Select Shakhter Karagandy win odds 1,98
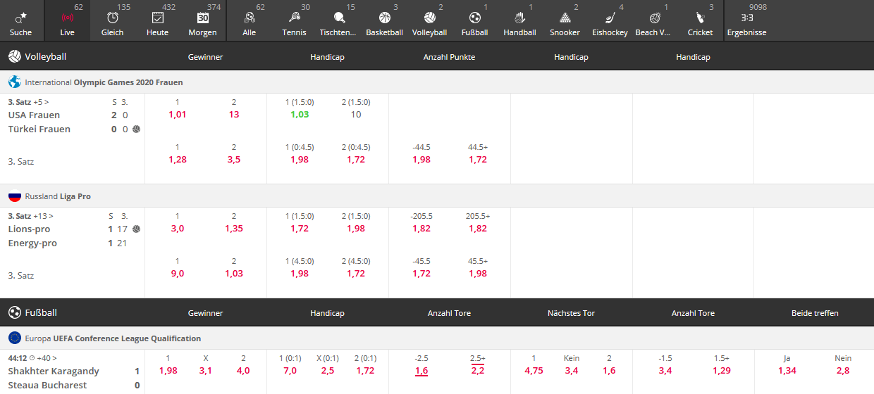The image size is (874, 394). (168, 371)
